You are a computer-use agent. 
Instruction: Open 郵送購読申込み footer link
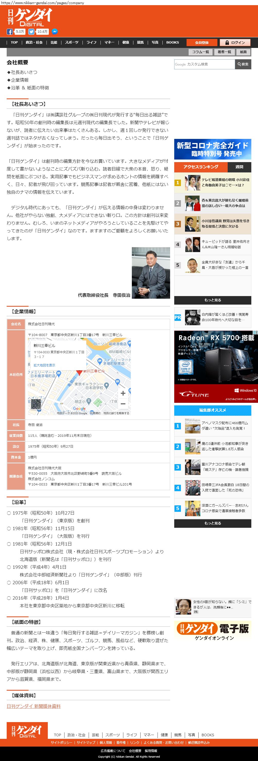point(199,742)
